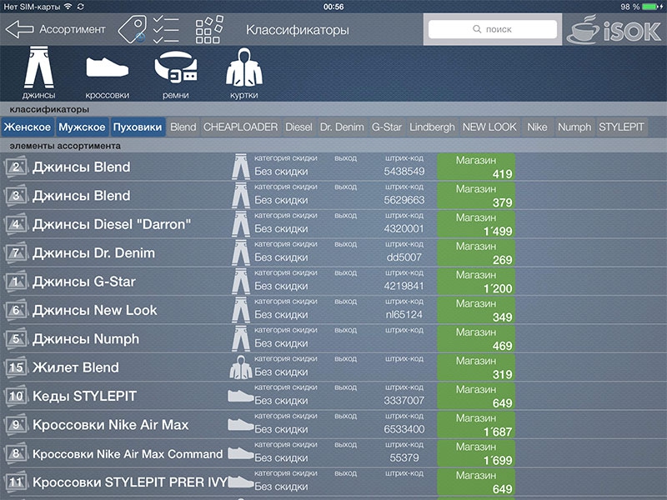Click the Классификаторы screen title
This screenshot has width=667, height=500.
coord(298,30)
